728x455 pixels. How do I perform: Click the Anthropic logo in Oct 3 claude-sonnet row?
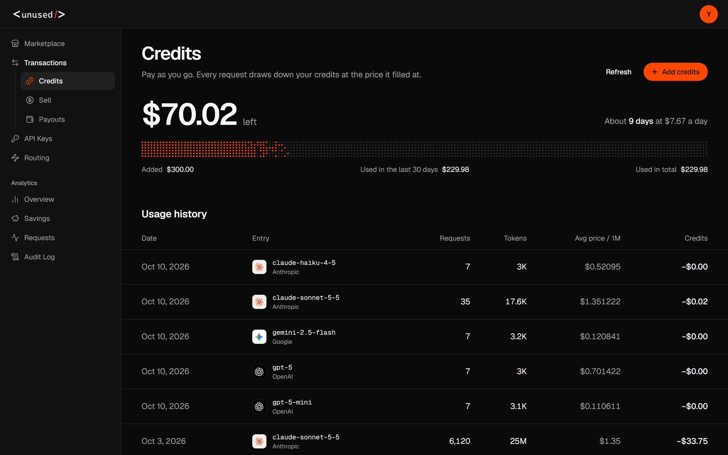pyautogui.click(x=259, y=441)
